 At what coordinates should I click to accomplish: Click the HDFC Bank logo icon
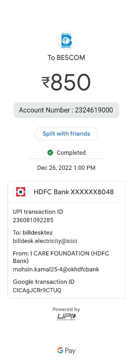pos(20,192)
